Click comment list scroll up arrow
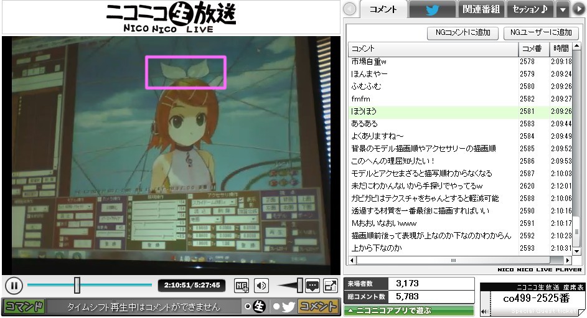The image size is (587, 318). [577, 47]
